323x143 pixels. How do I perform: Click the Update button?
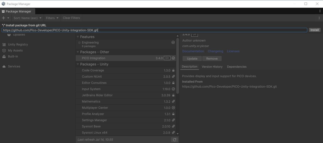click(x=192, y=59)
